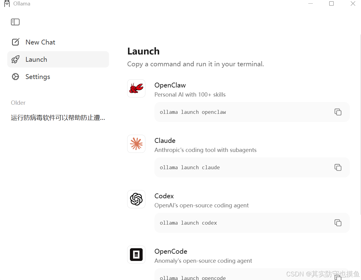Open Settings from the sidebar
This screenshot has width=361, height=280.
[58, 77]
